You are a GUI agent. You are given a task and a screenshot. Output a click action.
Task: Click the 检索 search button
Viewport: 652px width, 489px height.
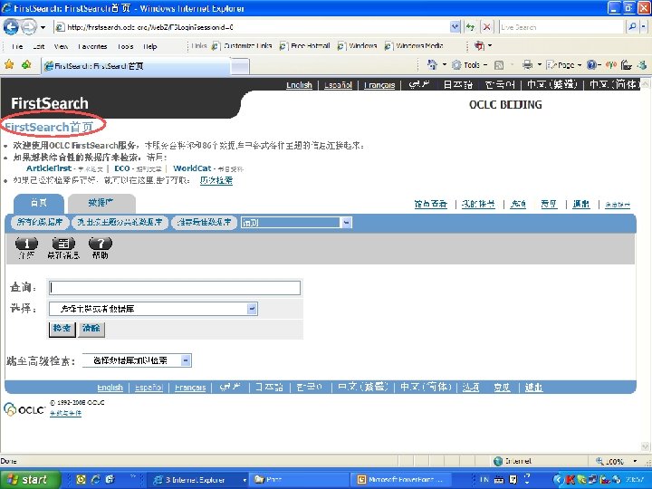click(62, 329)
